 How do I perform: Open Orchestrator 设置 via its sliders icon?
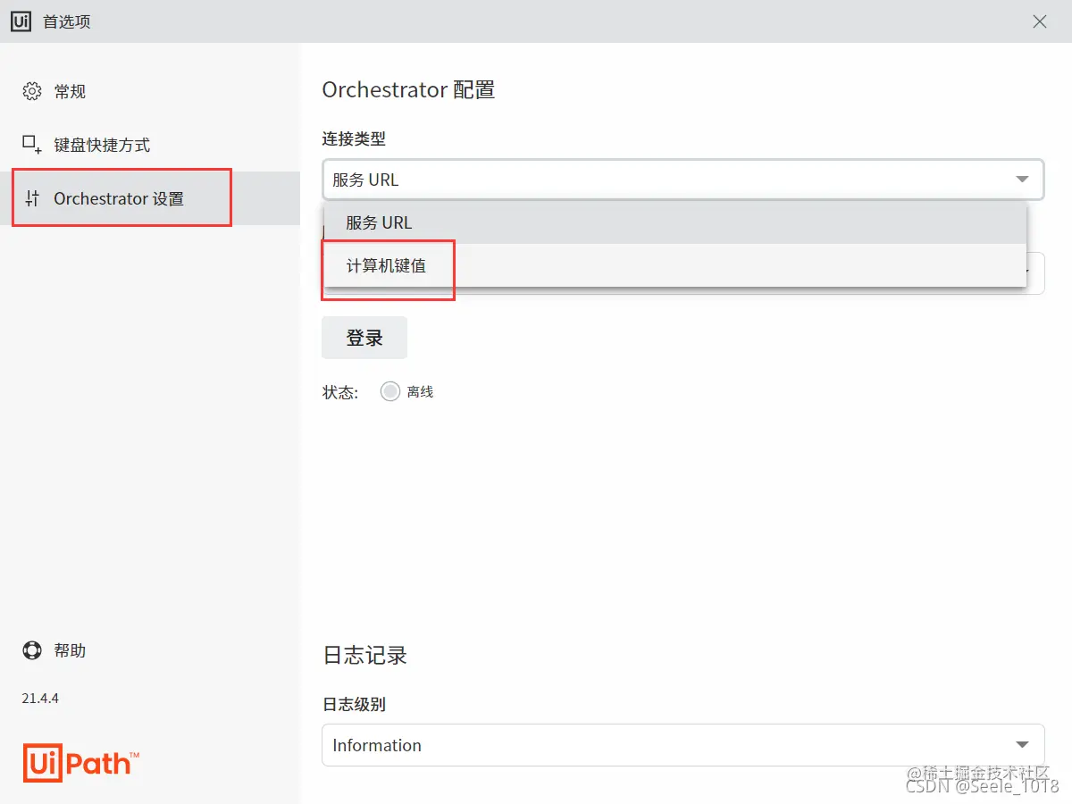(30, 197)
